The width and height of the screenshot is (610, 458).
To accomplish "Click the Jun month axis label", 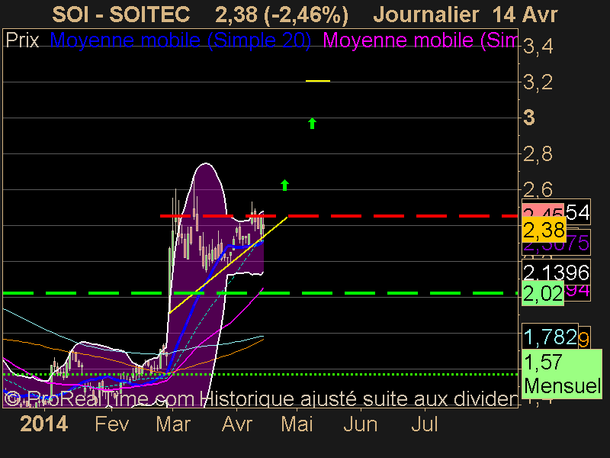I will tap(360, 424).
